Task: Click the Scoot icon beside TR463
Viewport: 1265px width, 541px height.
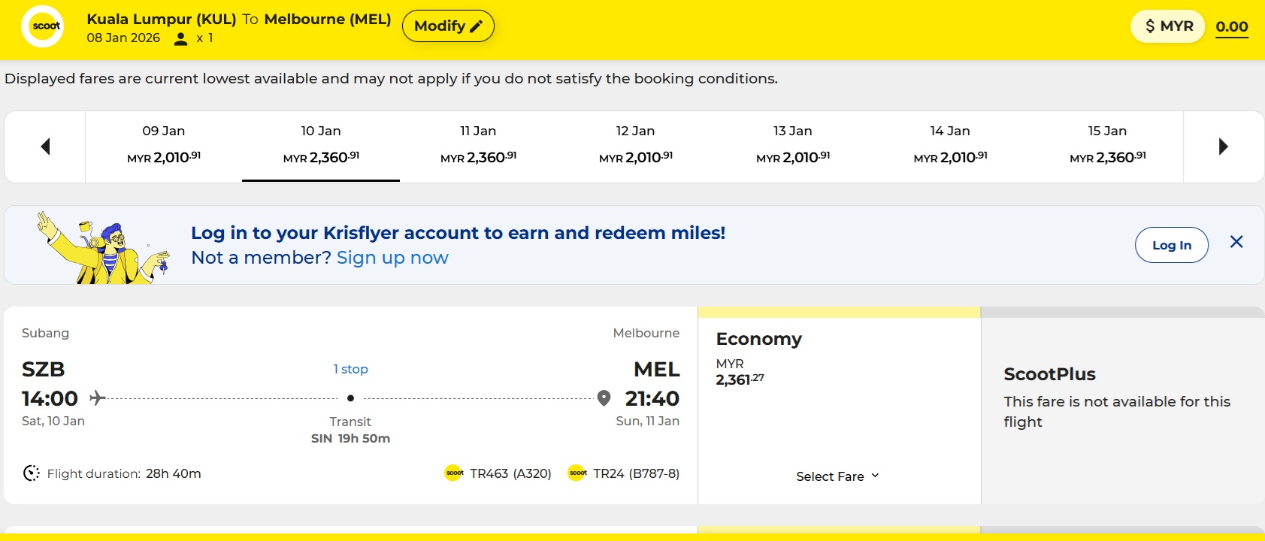Action: [454, 473]
